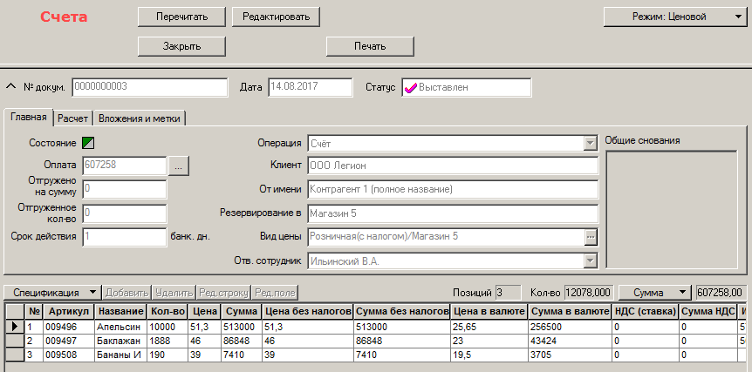The height and width of the screenshot is (372, 752).
Task: Click the Общие основания empty panel
Action: coord(672,209)
